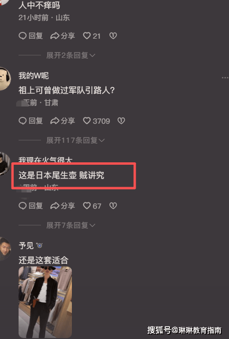Image resolution: width=229 pixels, height=339 pixels.
Task: Share the 军队引路人 comment
Action: pos(62,121)
